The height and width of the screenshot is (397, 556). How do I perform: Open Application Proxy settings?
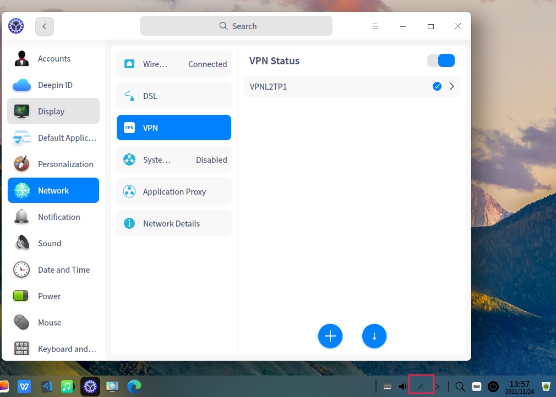pyautogui.click(x=174, y=191)
